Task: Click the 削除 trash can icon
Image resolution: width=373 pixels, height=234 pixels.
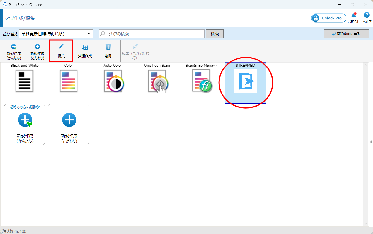Action: 108,47
